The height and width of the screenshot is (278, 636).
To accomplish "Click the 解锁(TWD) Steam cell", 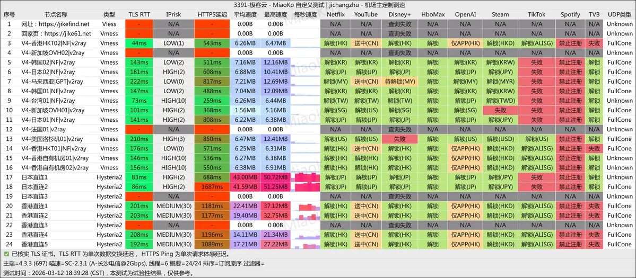I will [x=500, y=101].
